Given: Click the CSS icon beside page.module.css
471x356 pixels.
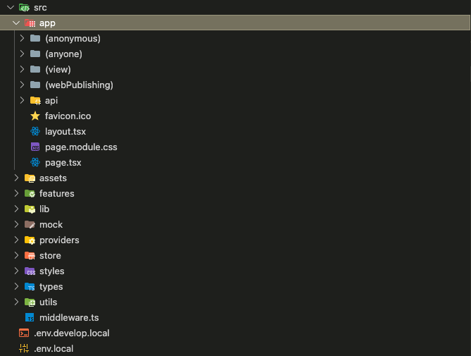Looking at the screenshot, I should click(35, 147).
